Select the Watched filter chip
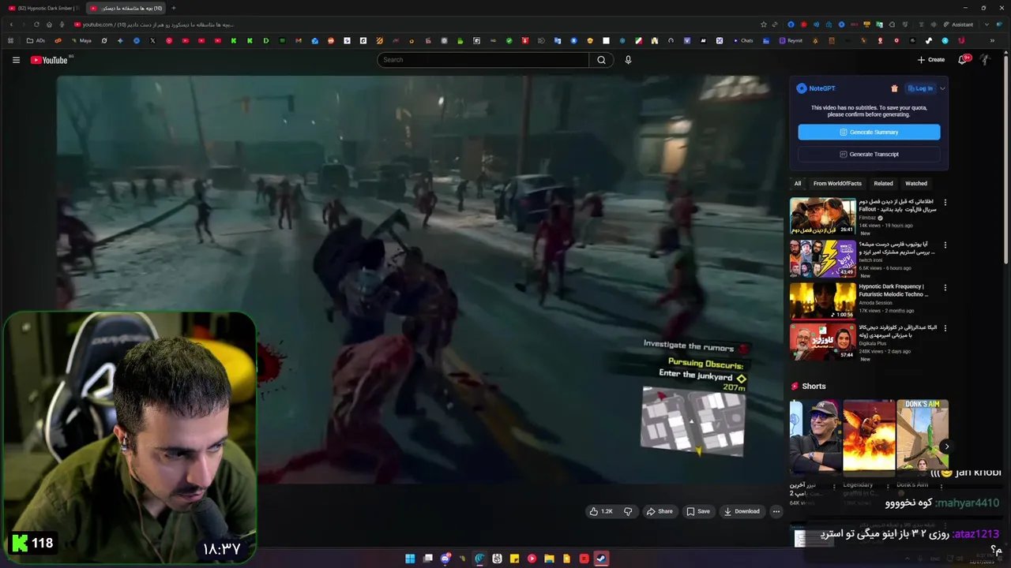The height and width of the screenshot is (568, 1011). click(916, 184)
